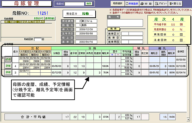Click the 合計・平均値 summary label
The width and height of the screenshot is (192, 123).
(33, 117)
